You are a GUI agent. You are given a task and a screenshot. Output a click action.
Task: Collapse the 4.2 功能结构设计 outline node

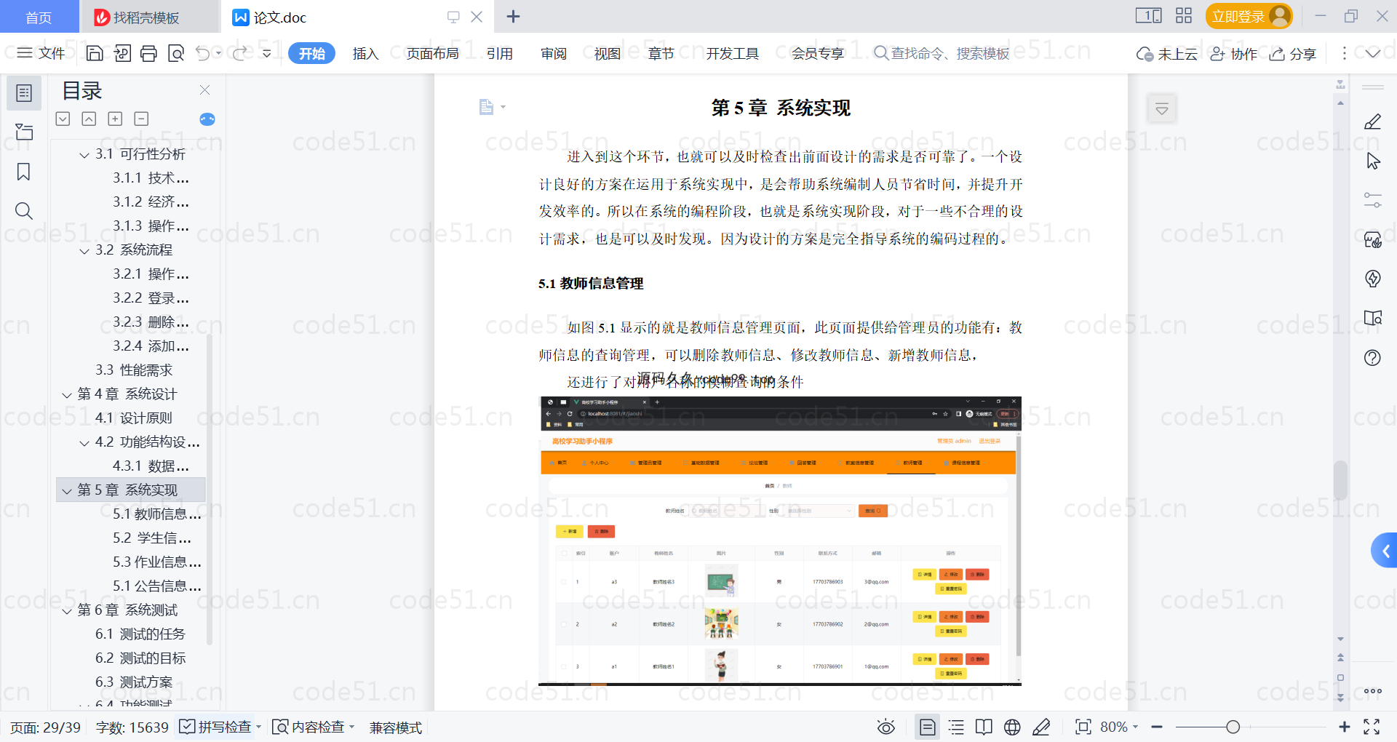pyautogui.click(x=84, y=443)
